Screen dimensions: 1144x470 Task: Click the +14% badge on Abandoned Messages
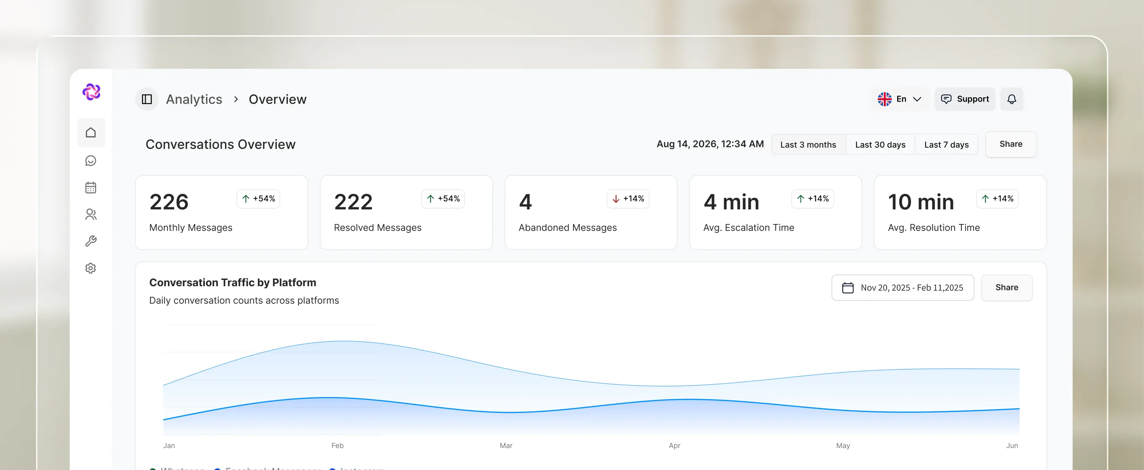[x=628, y=199]
